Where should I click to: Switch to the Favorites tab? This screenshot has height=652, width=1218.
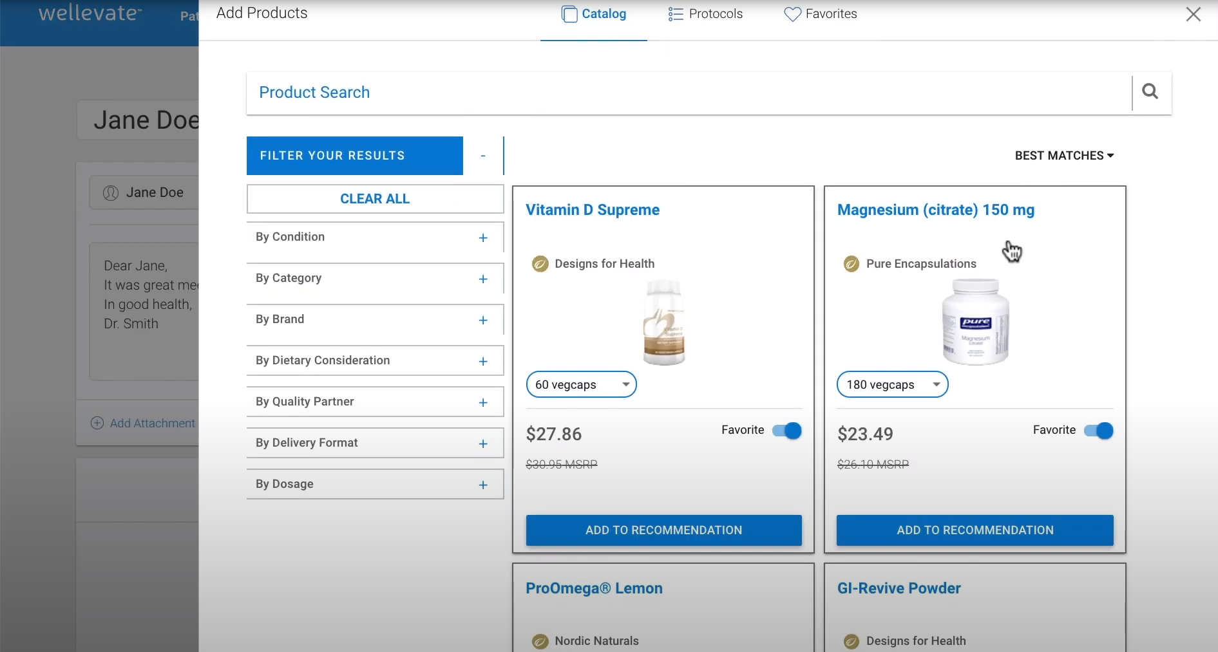pyautogui.click(x=821, y=14)
